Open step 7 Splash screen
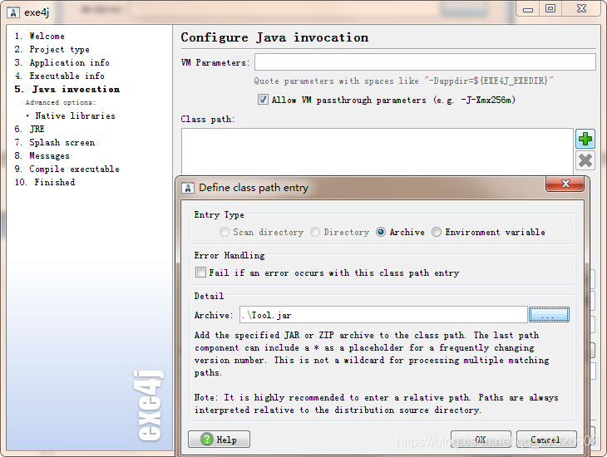Viewport: 607px width, 457px height. click(x=54, y=142)
